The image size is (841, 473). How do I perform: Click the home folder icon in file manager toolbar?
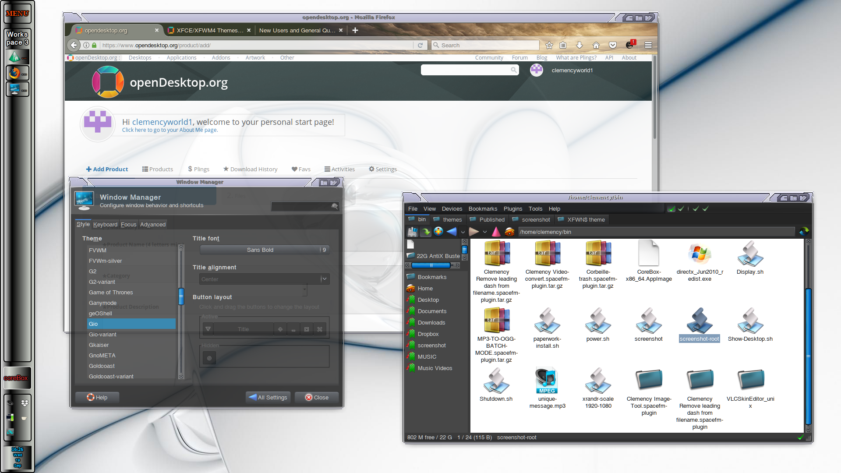click(509, 232)
